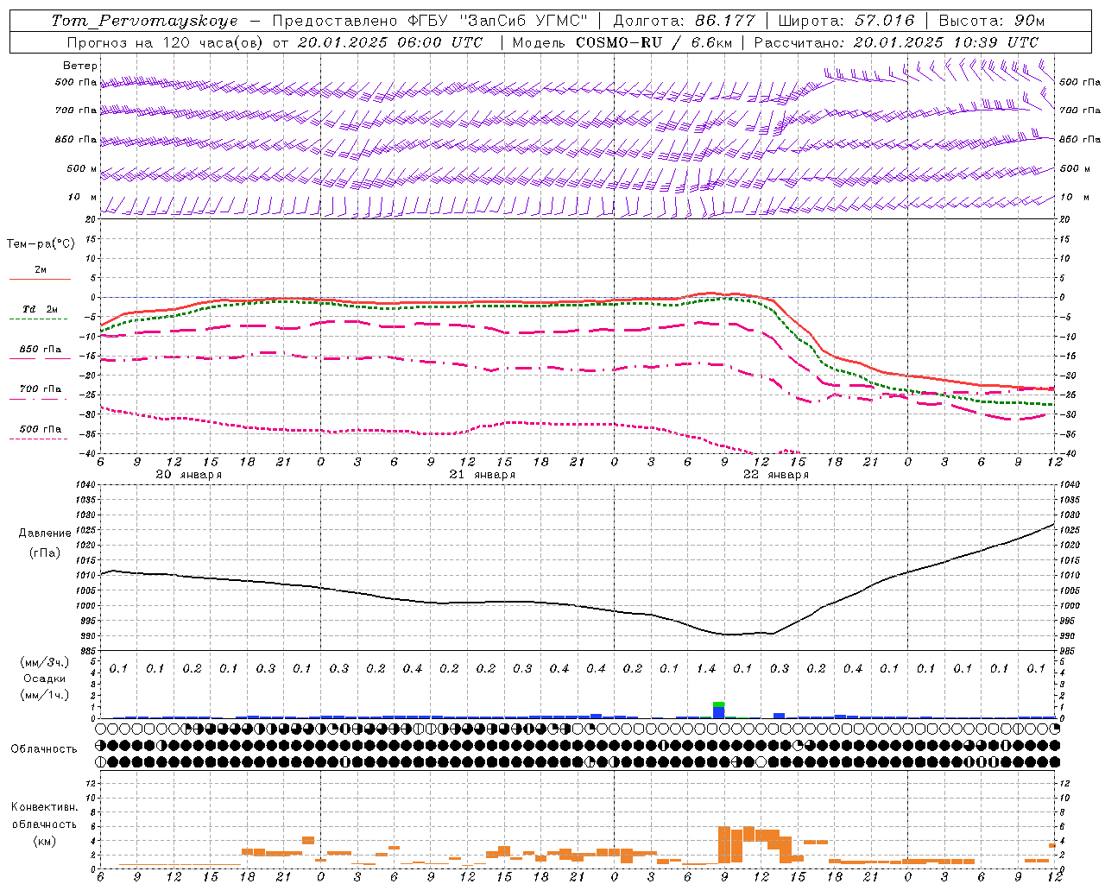Image resolution: width=1105 pixels, height=884 pixels.
Task: Select the longitude value 86.177
Action: pos(725,21)
